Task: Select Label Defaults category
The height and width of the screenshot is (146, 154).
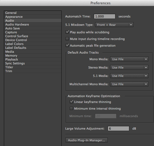Action: pos(33,48)
